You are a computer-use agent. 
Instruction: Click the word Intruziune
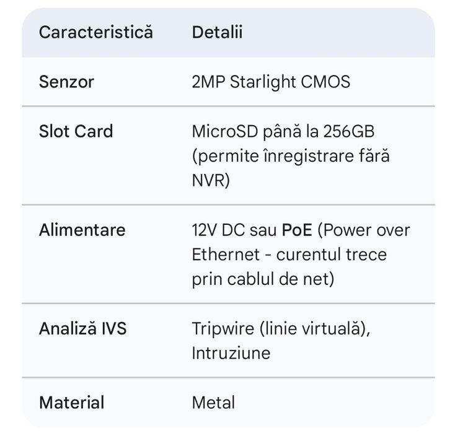pyautogui.click(x=231, y=353)
